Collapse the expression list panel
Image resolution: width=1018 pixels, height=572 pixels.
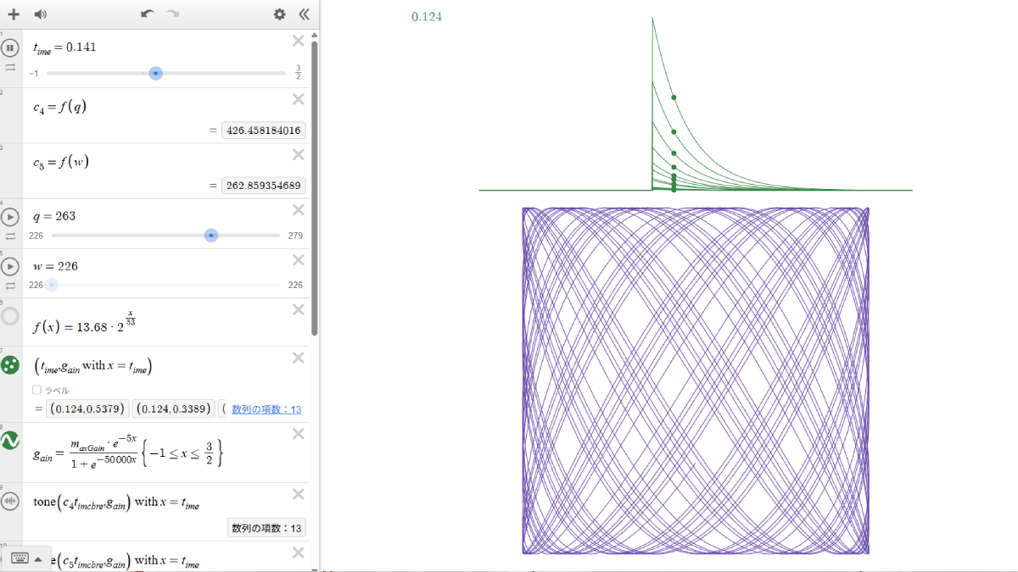click(x=303, y=14)
